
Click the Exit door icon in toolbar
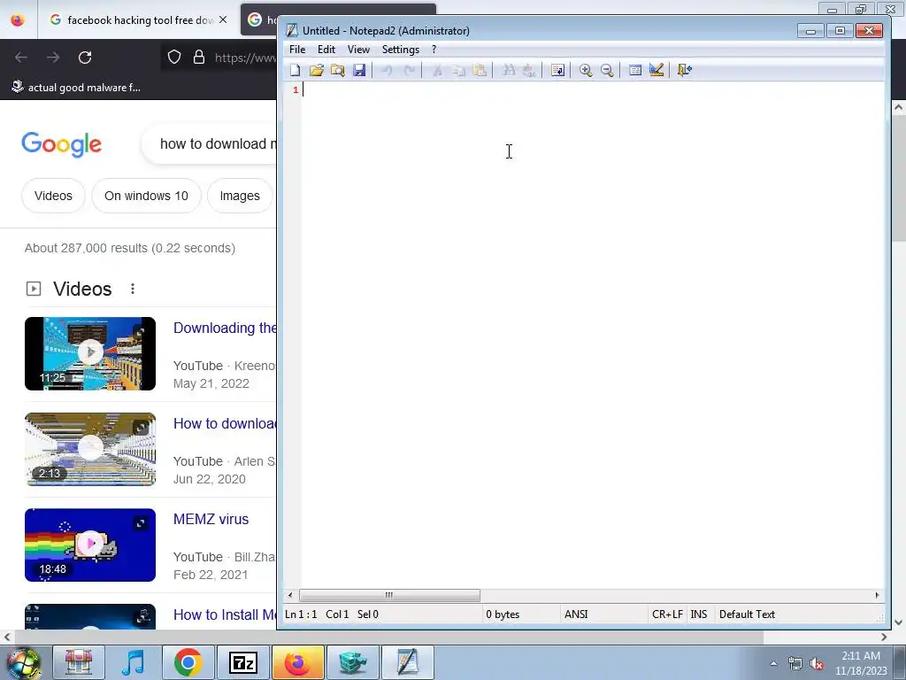pyautogui.click(x=685, y=71)
